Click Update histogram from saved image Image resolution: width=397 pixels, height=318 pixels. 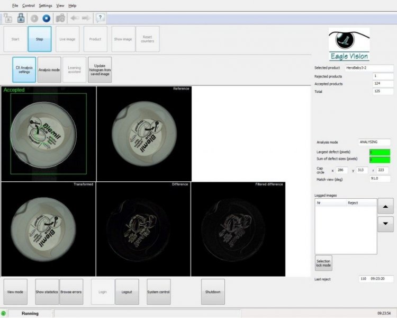(100, 70)
